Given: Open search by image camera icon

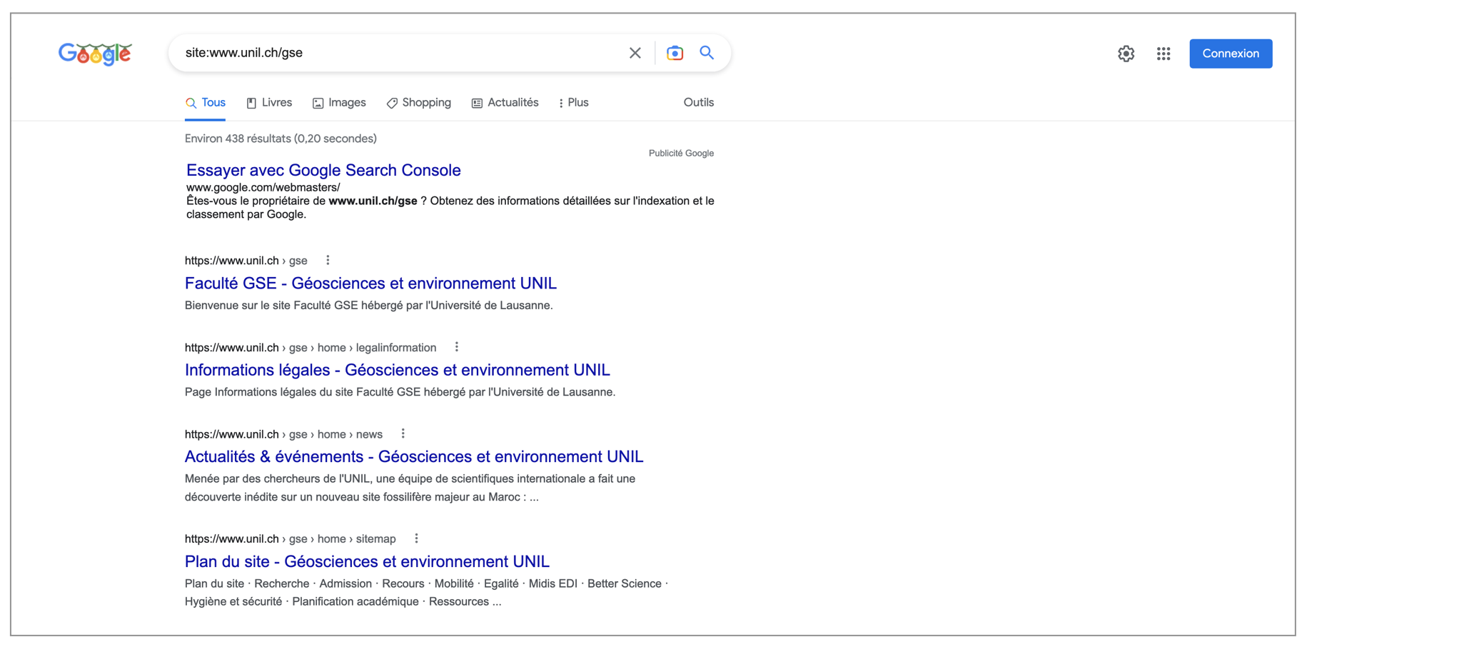Looking at the screenshot, I should pyautogui.click(x=675, y=53).
